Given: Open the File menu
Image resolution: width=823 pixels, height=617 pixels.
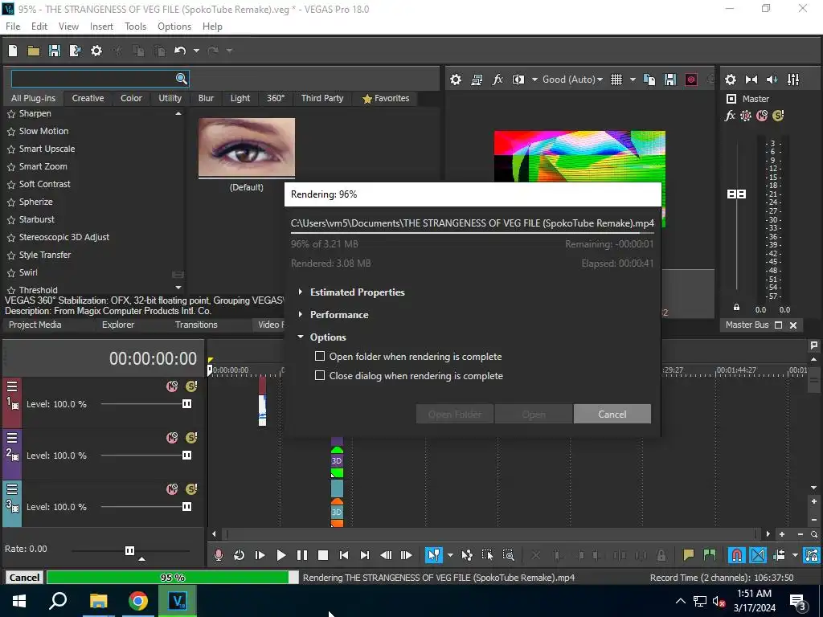Looking at the screenshot, I should pyautogui.click(x=13, y=27).
